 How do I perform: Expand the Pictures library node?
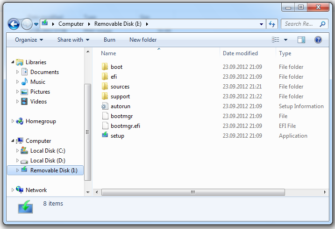[17, 92]
